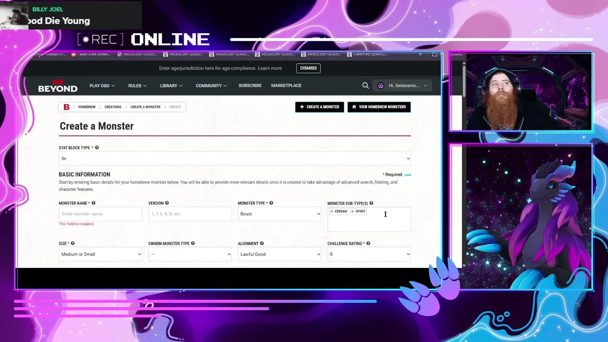Open the COMMUNITY menu
The image size is (608, 342).
point(211,85)
